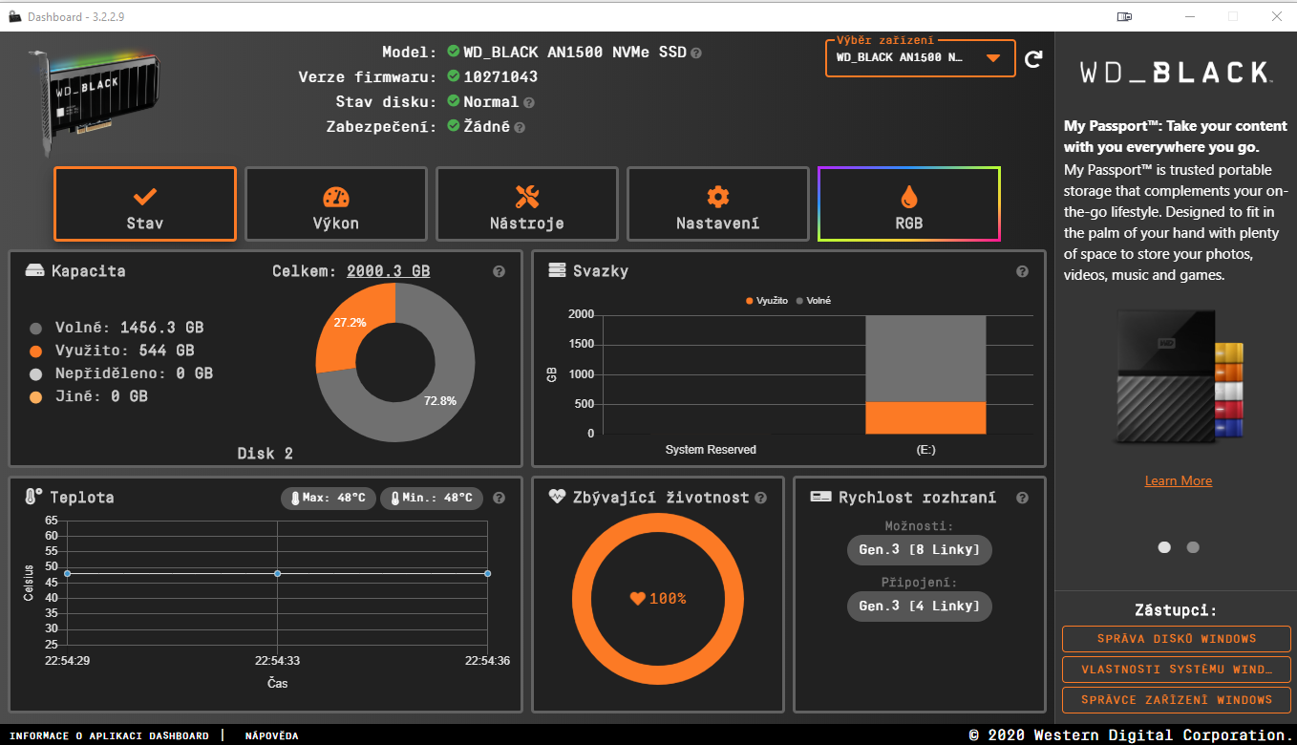Open the Nápověda link
1297x745 pixels.
(271, 736)
